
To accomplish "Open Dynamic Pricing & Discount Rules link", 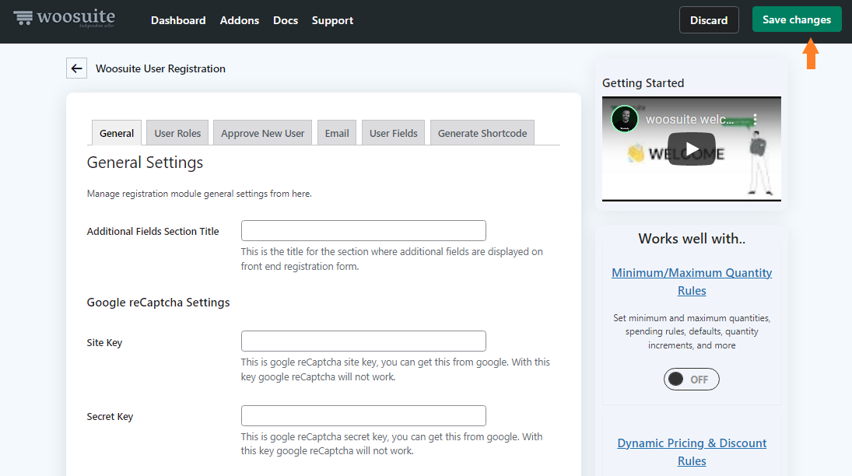I will [692, 452].
